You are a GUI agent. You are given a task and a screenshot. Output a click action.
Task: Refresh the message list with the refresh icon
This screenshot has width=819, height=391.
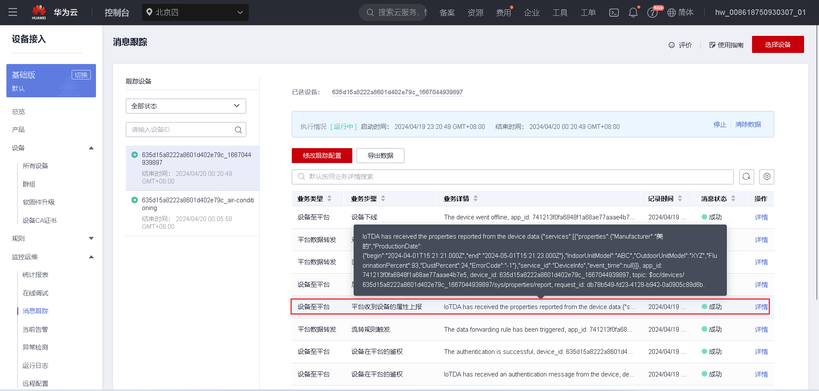746,176
